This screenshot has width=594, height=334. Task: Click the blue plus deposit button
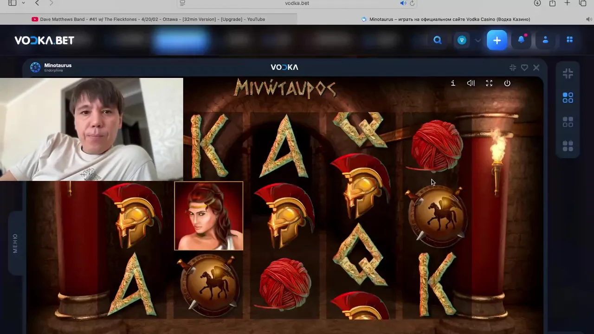[x=497, y=40]
